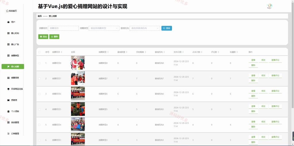Viewport: 294px width, 146px height.
Task: Click 查看 for row 捐赠项目3
Action: (x=253, y=137)
